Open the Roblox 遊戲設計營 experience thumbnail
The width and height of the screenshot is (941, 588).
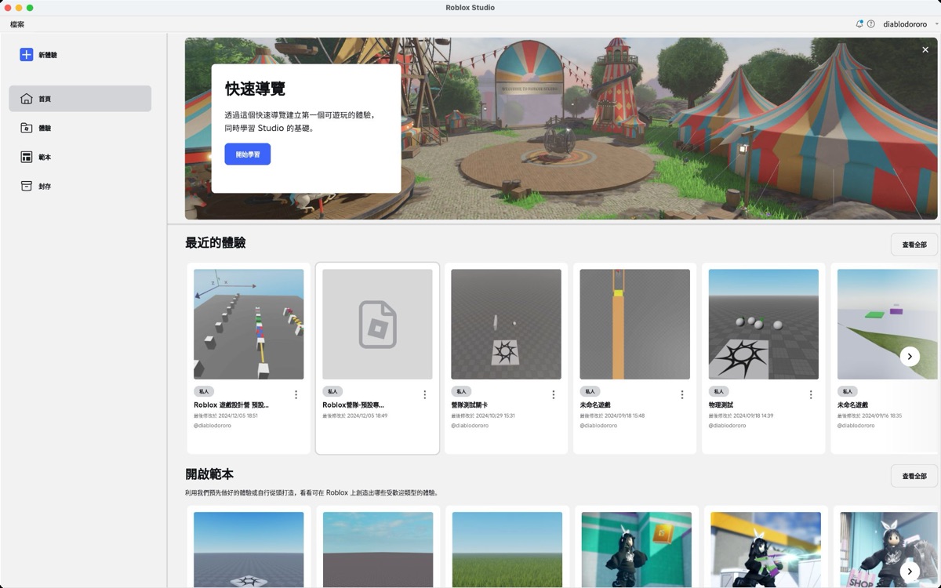(249, 325)
